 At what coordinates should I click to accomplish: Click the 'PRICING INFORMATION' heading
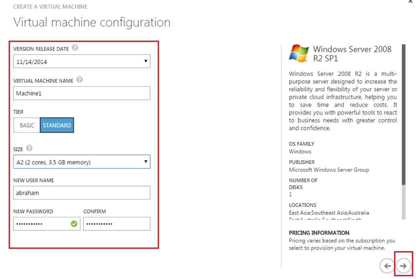click(x=319, y=233)
